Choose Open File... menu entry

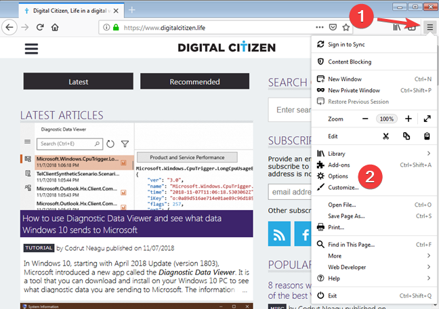click(x=374, y=205)
